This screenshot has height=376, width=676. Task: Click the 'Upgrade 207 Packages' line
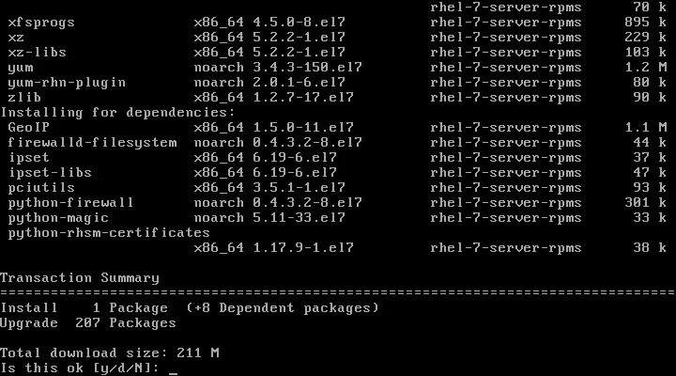(x=88, y=322)
